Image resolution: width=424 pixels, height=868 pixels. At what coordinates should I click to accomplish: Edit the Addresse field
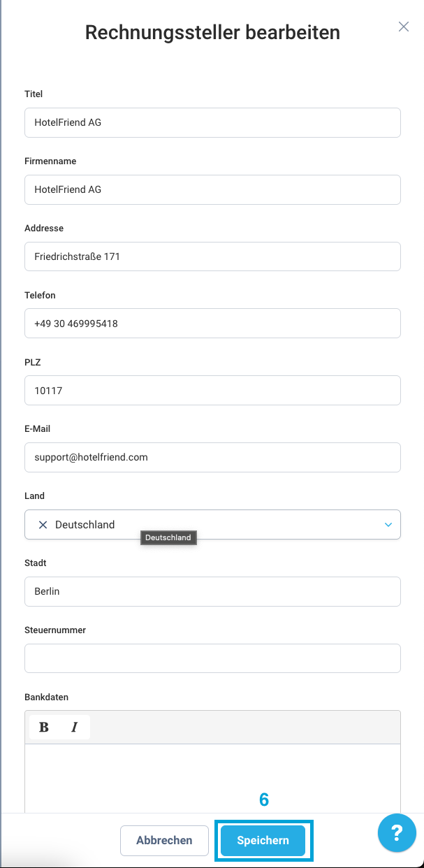[x=212, y=256]
